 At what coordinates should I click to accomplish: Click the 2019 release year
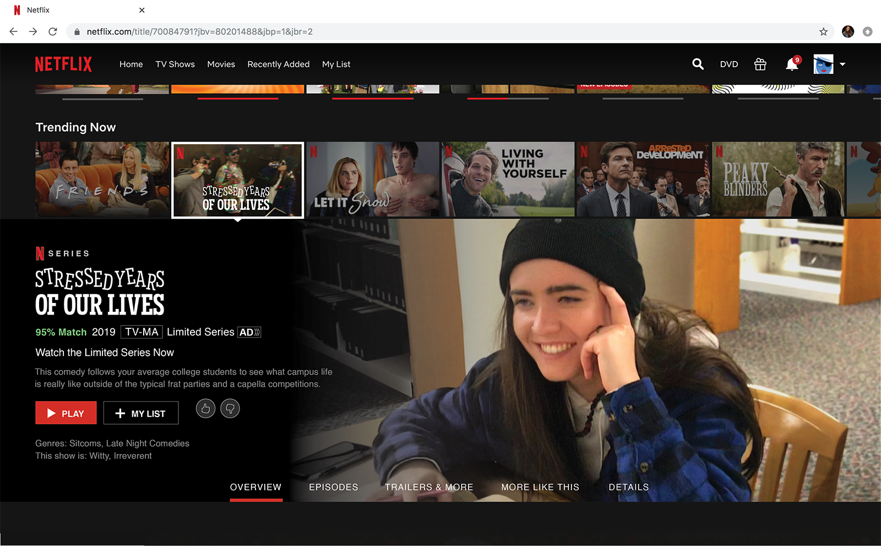[104, 332]
